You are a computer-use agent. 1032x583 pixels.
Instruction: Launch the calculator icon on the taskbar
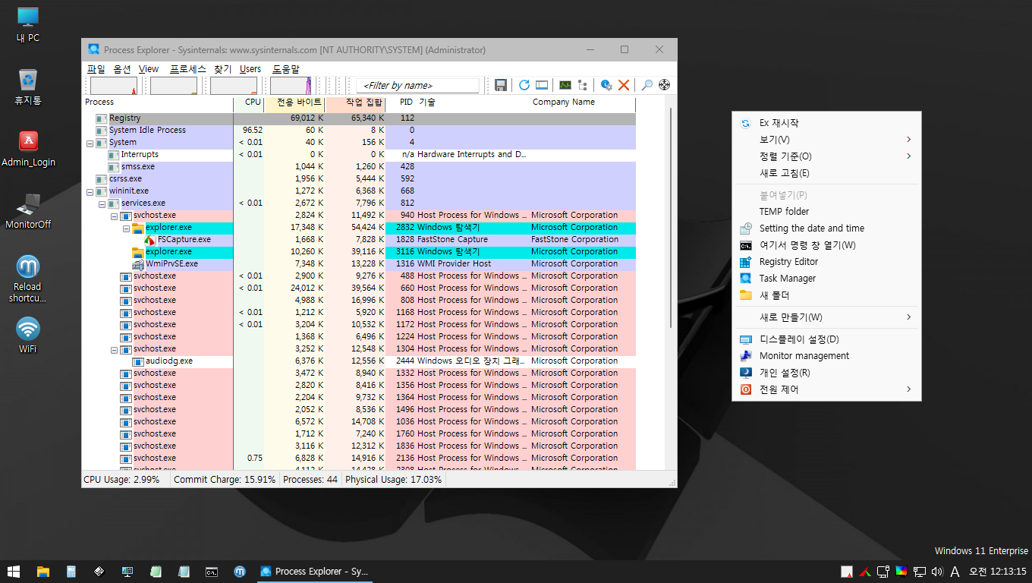(71, 572)
